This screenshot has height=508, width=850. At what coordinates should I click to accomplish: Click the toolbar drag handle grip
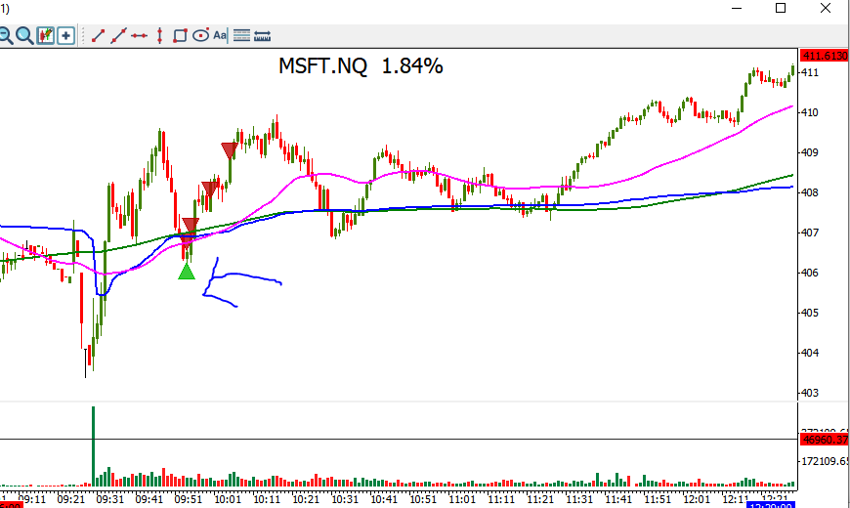click(x=83, y=36)
